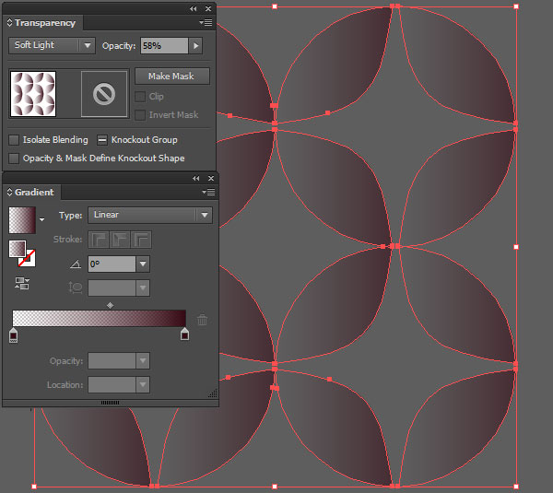553x493 pixels.
Task: Click the Reverse Gradient icon
Action: pos(20,283)
